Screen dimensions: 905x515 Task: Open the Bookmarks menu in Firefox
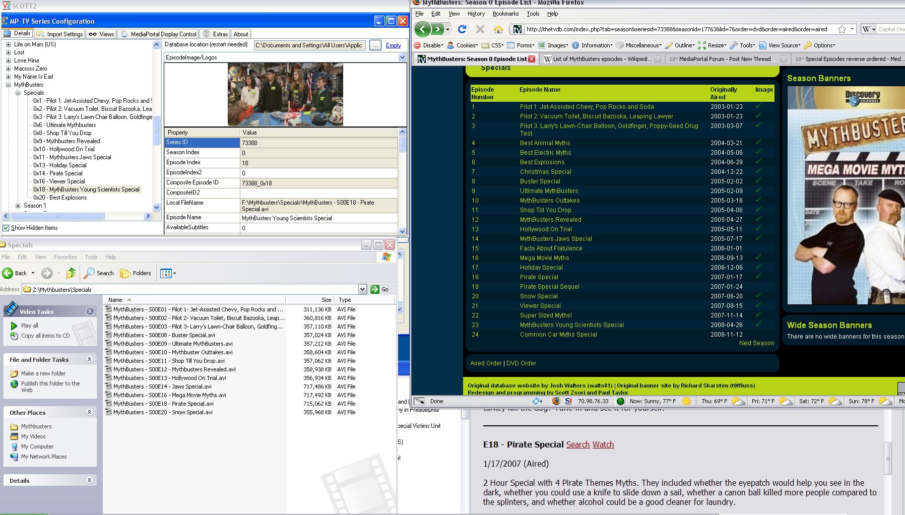point(505,14)
